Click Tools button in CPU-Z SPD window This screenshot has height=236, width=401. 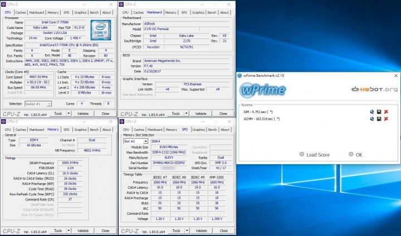coord(176,230)
